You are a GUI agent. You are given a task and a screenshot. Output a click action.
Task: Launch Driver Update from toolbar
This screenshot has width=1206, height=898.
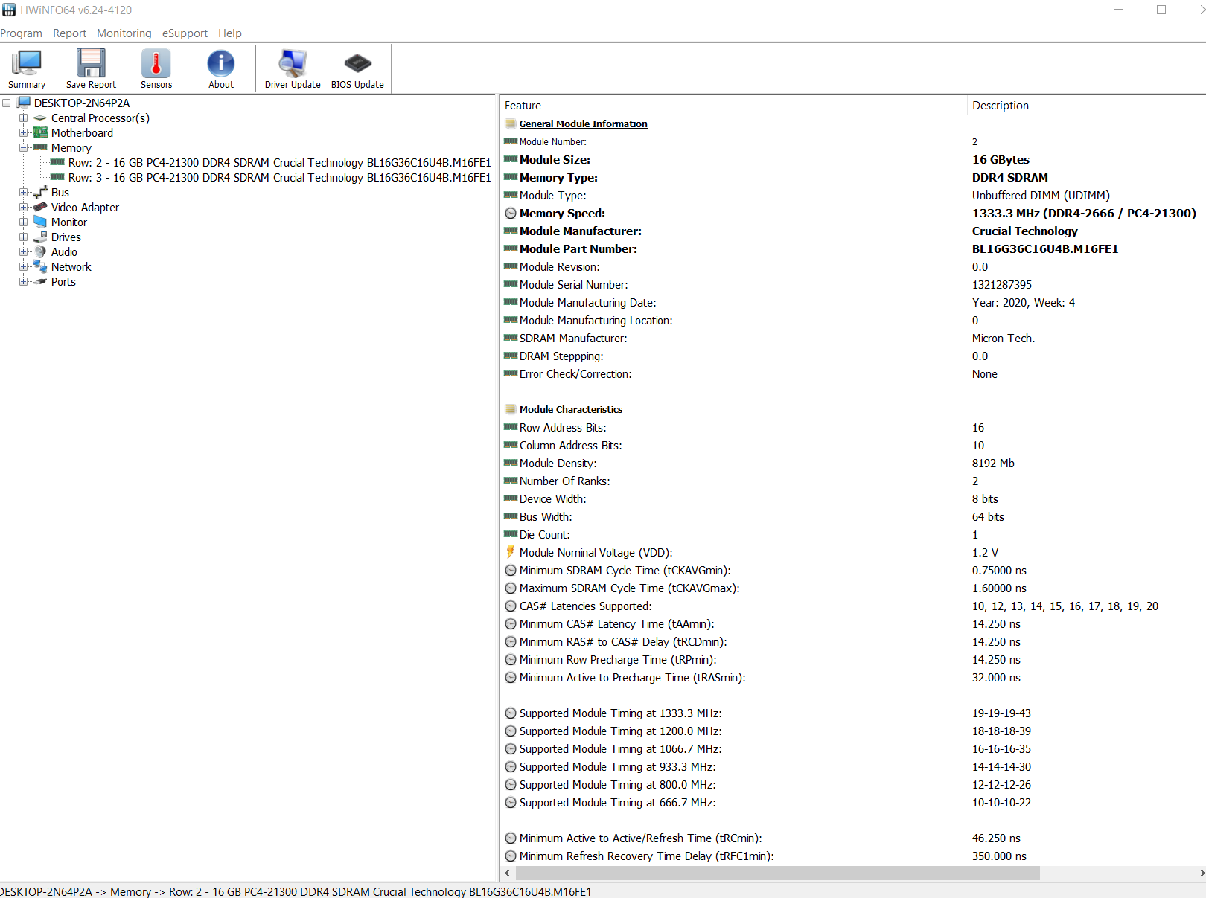click(x=293, y=69)
